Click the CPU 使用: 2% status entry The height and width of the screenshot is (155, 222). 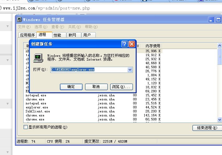pyautogui.click(x=58, y=141)
